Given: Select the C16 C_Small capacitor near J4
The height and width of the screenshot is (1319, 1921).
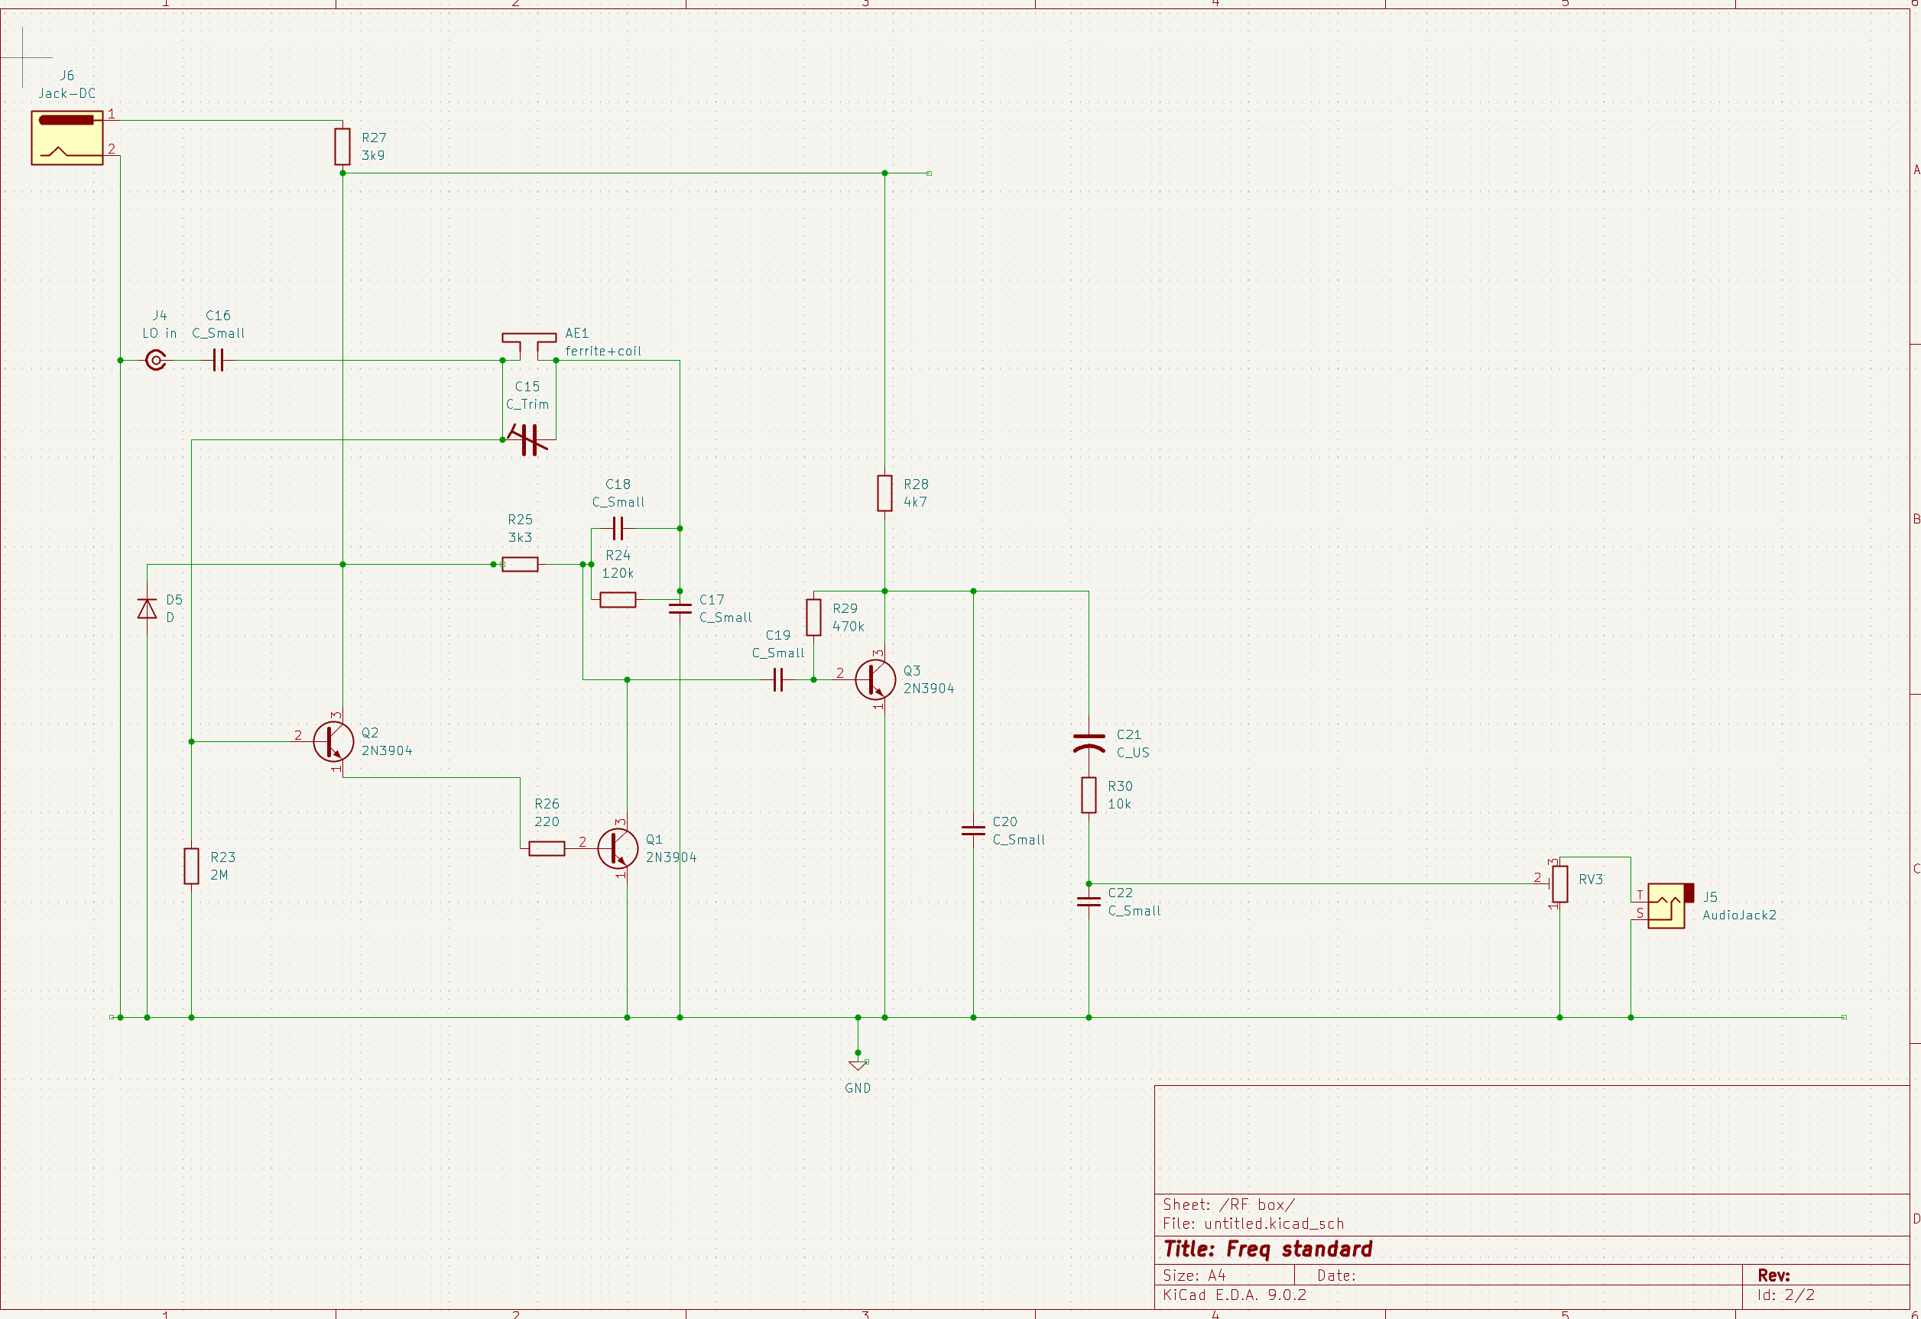Looking at the screenshot, I should 217,361.
